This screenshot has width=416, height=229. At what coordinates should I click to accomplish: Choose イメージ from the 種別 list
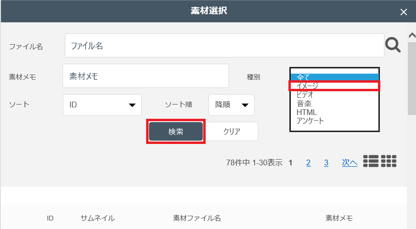[x=334, y=86]
